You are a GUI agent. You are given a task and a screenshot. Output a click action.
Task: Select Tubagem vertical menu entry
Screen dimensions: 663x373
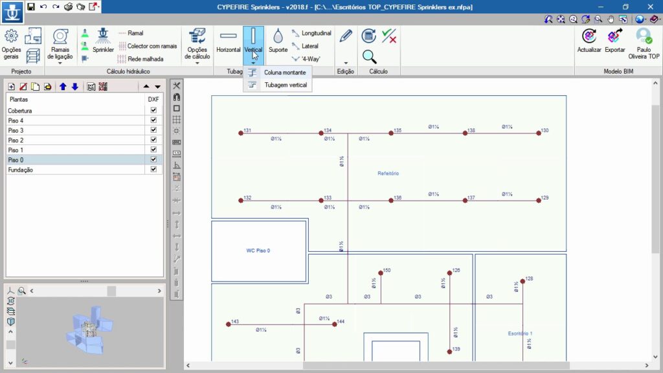tap(286, 85)
